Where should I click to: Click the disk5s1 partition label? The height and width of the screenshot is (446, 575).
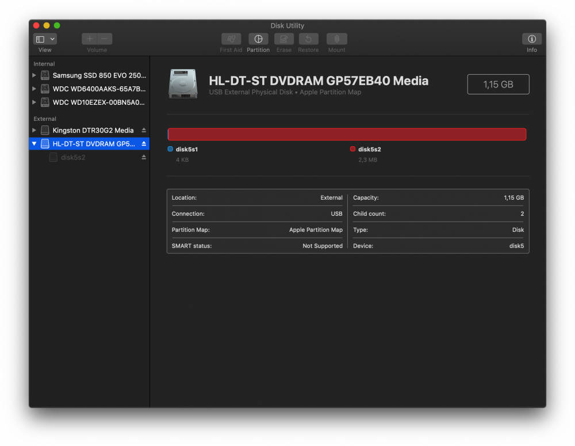coord(187,150)
